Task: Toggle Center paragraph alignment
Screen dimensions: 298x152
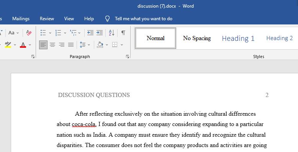Action: [x=52, y=45]
